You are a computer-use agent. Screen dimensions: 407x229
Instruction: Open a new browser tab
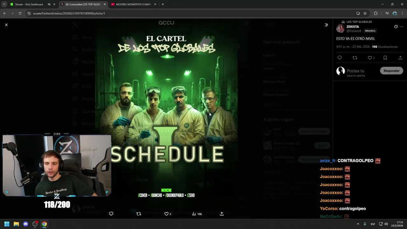162,4
